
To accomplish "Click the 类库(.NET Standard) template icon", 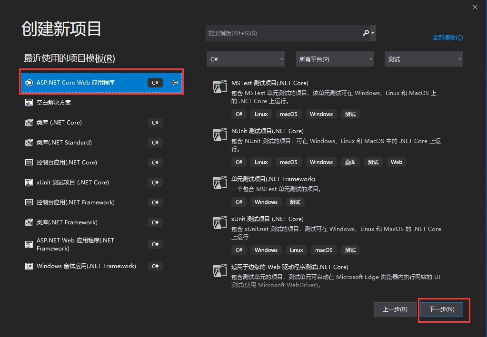I will click(x=29, y=142).
